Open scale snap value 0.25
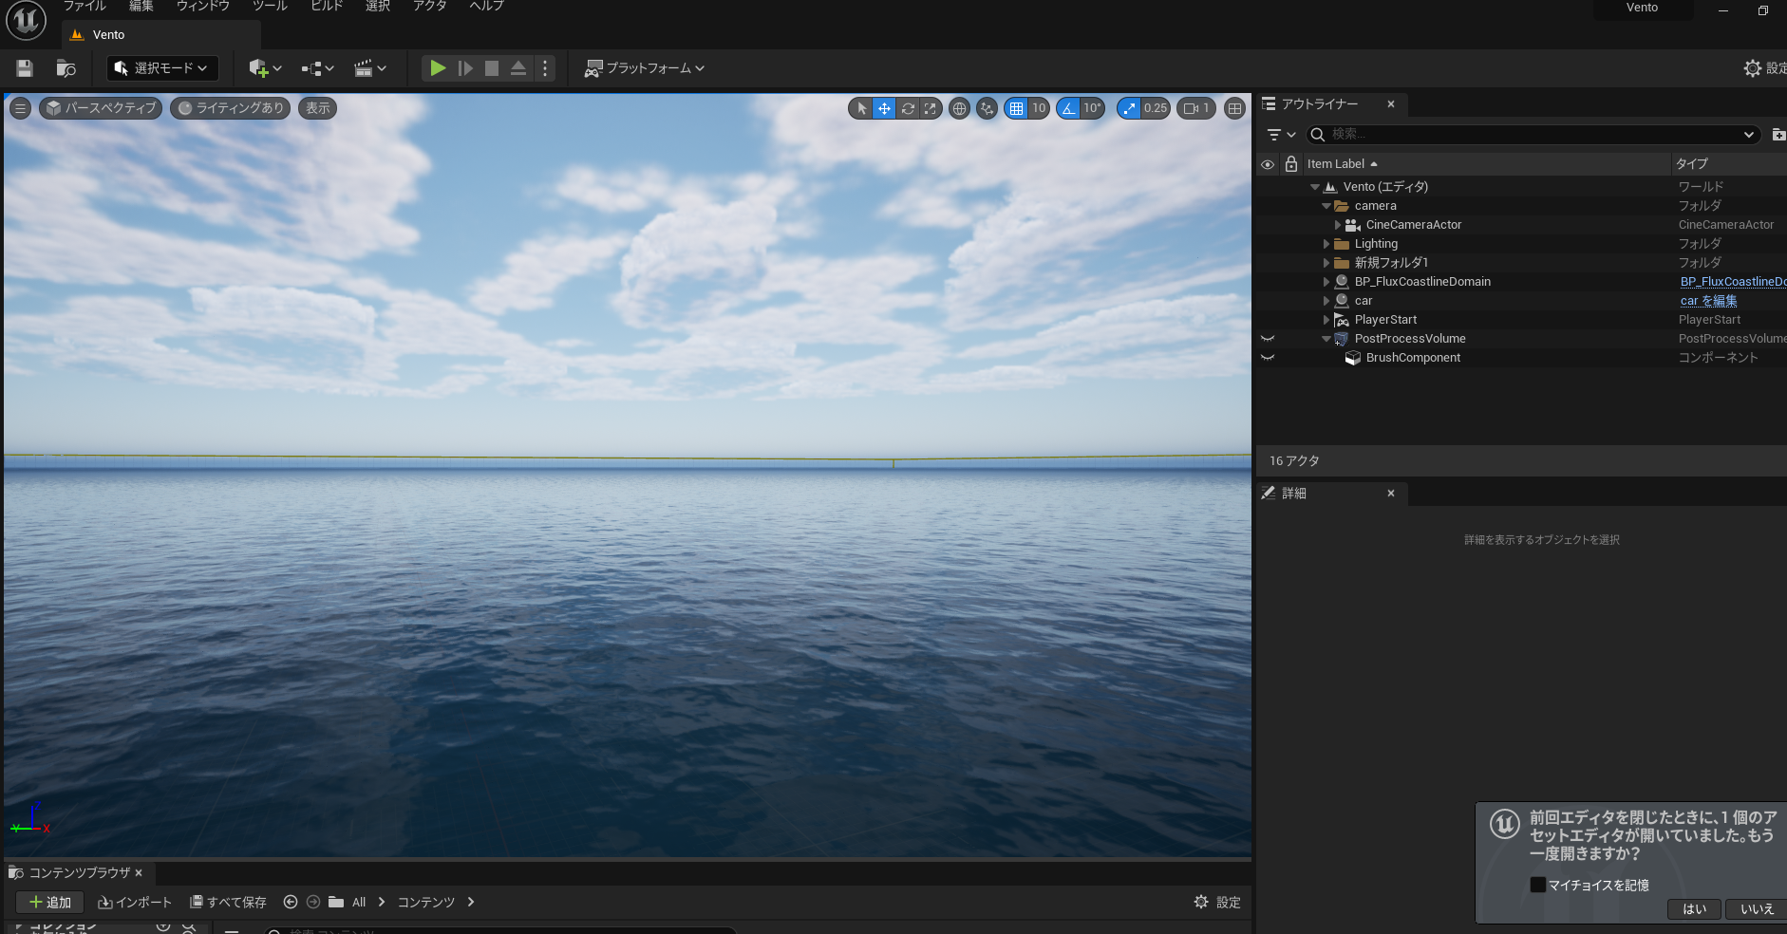1787x934 pixels. (1156, 108)
